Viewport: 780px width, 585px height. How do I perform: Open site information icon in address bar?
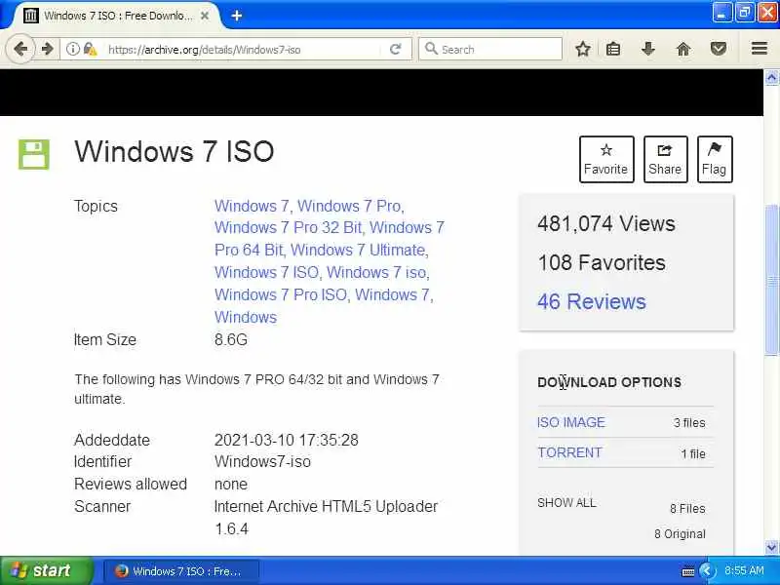(73, 49)
